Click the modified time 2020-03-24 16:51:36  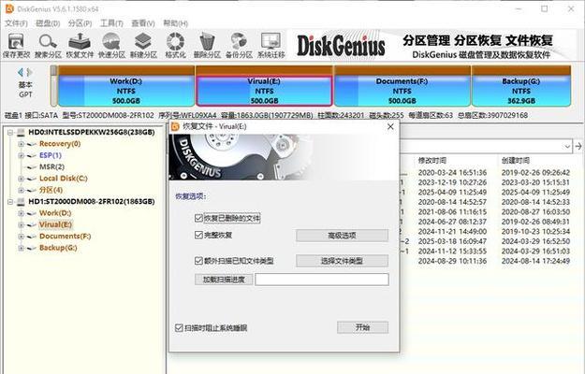point(452,173)
